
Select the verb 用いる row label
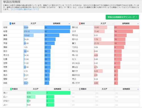point(75,55)
